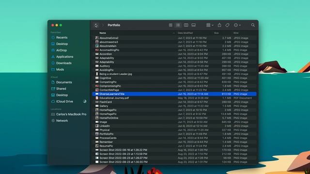Sort by the Size column header
The width and height of the screenshot is (310, 174).
tap(217, 33)
